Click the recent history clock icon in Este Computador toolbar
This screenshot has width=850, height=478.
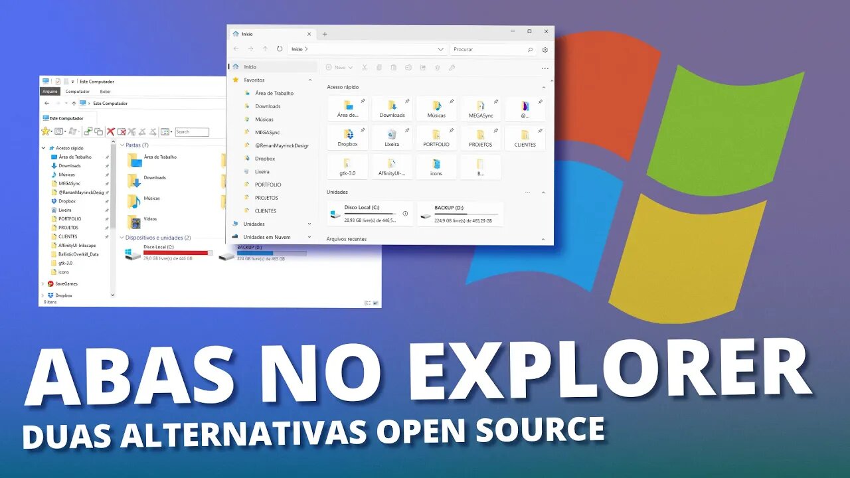[59, 131]
